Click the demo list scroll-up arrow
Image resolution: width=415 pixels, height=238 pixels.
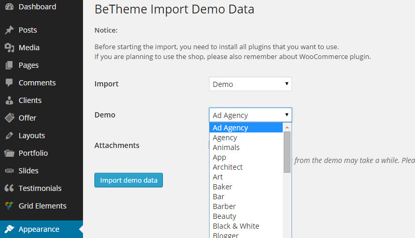287,127
